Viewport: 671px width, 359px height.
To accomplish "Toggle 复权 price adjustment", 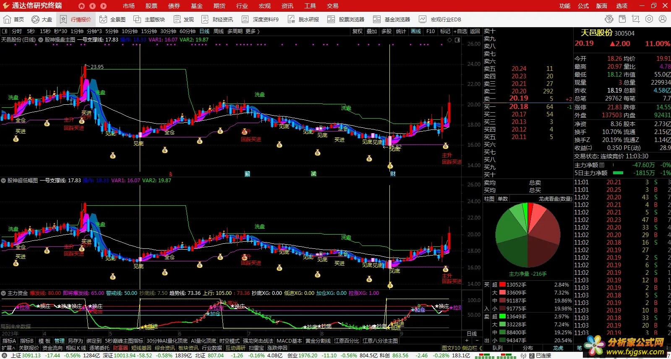I will [357, 31].
